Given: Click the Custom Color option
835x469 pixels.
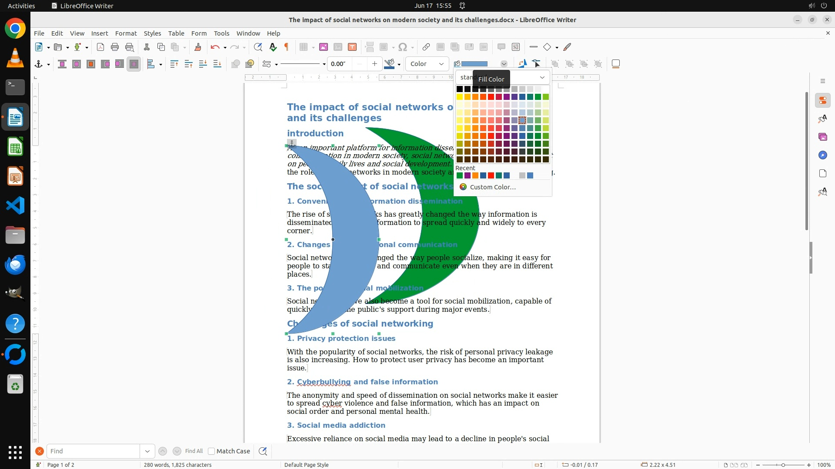Looking at the screenshot, I should (x=492, y=187).
